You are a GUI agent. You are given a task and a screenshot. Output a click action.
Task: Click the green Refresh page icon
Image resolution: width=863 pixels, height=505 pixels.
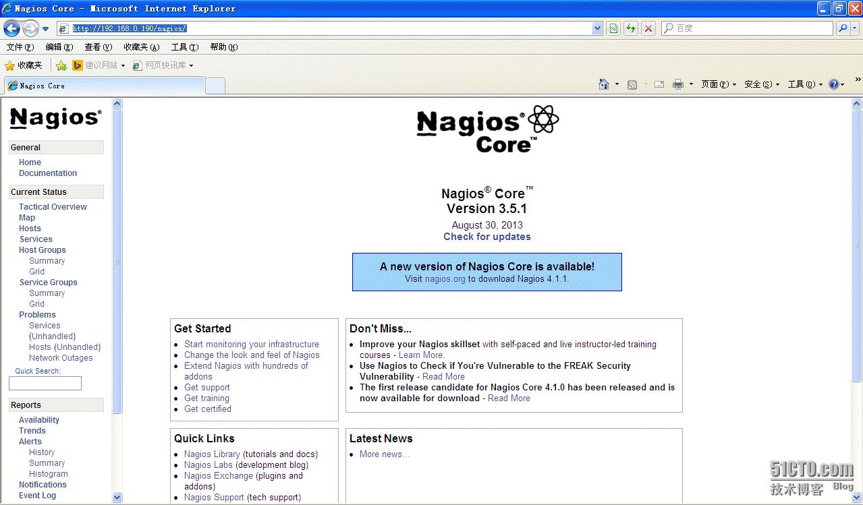(x=631, y=28)
